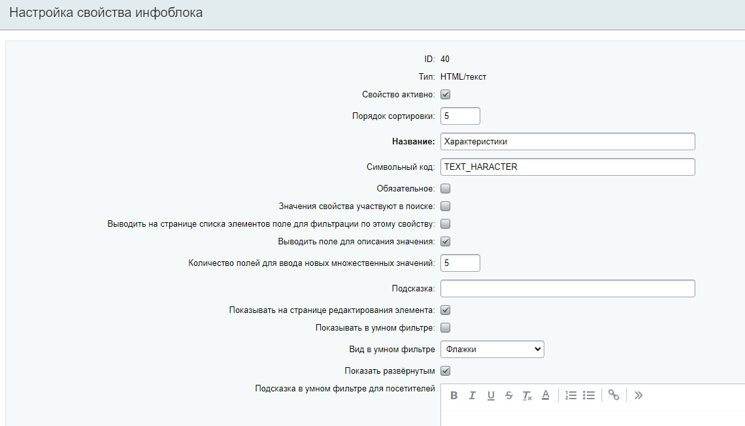Image resolution: width=745 pixels, height=426 pixels.
Task: Enable 'Показывать в умном фильтре' checkbox
Action: tap(446, 328)
